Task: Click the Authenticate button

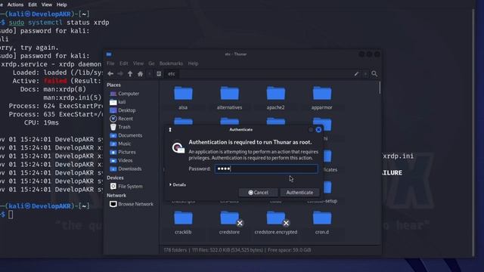Action: [299, 193]
